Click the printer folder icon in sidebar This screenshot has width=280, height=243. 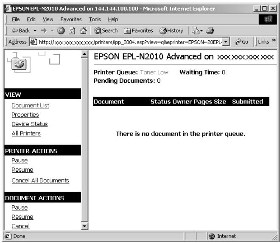click(x=19, y=64)
